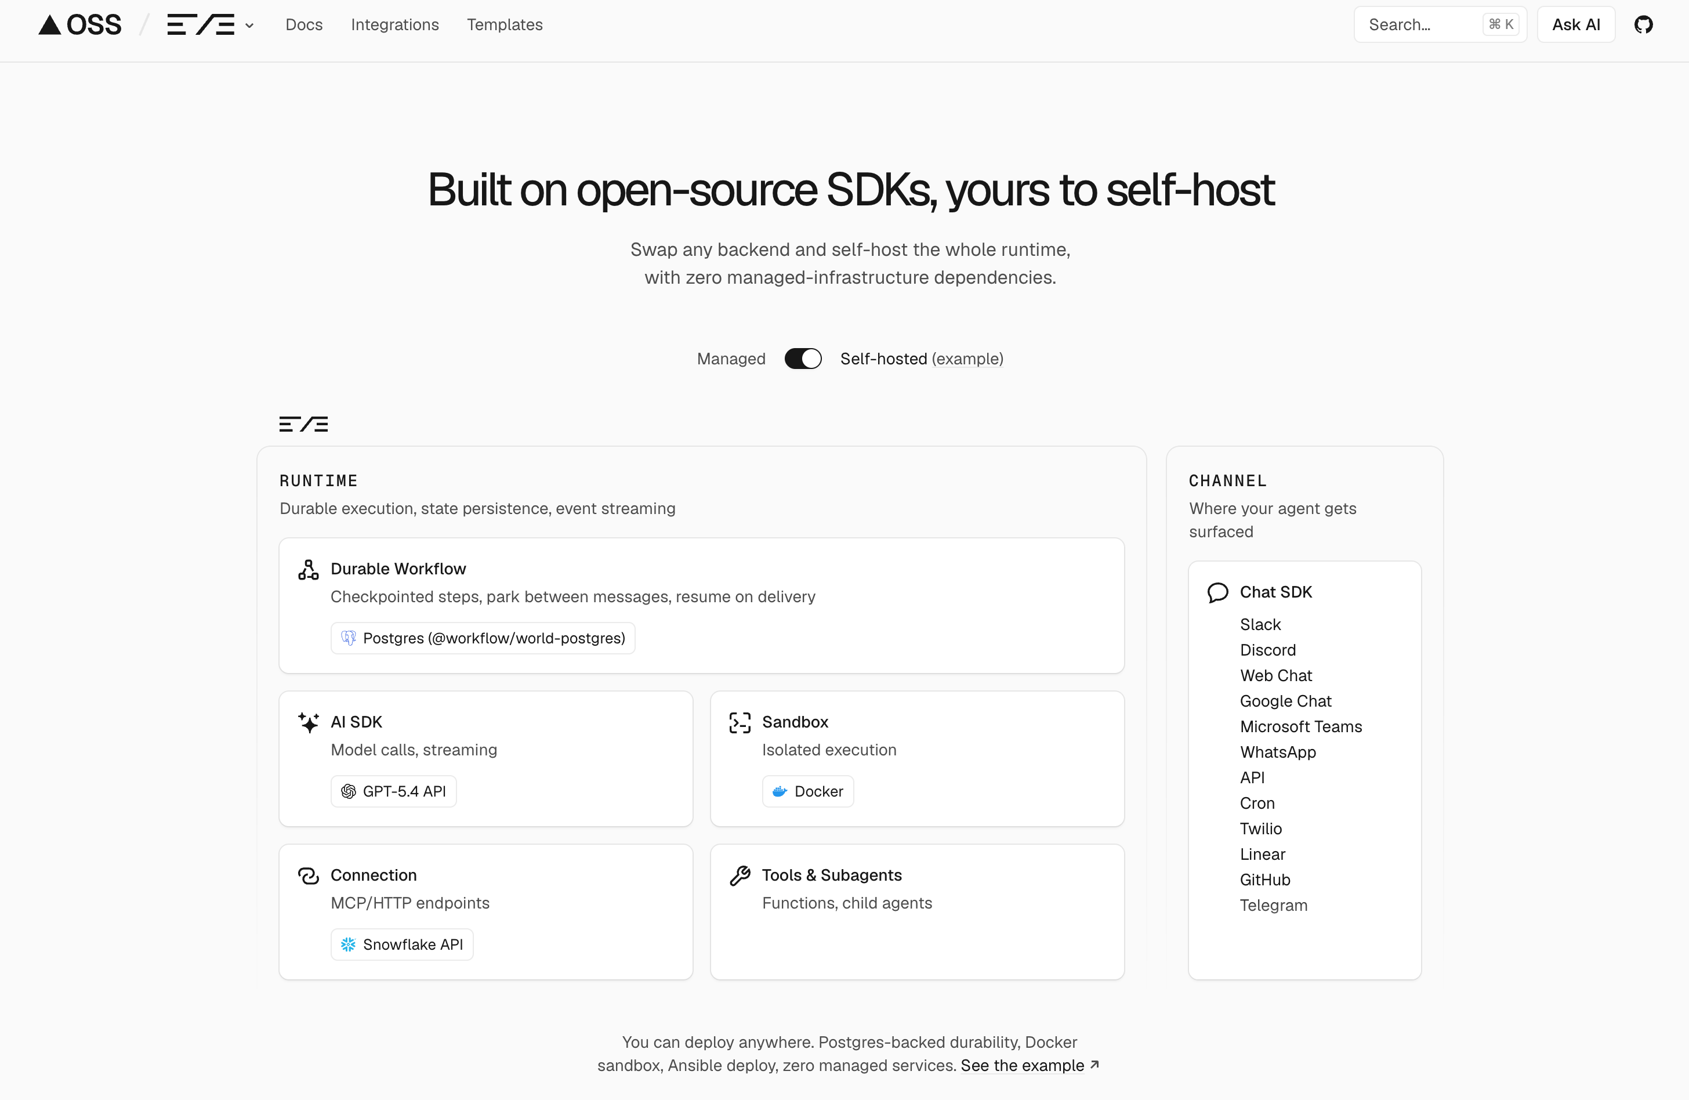
Task: Select GitHub in the channel list
Action: 1264,880
